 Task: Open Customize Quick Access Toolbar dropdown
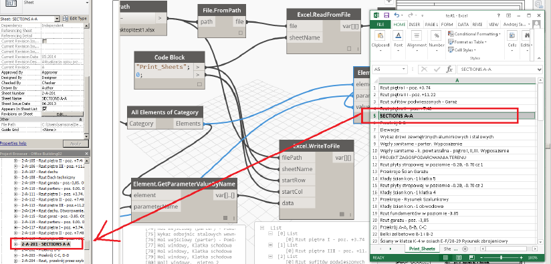[x=423, y=16]
